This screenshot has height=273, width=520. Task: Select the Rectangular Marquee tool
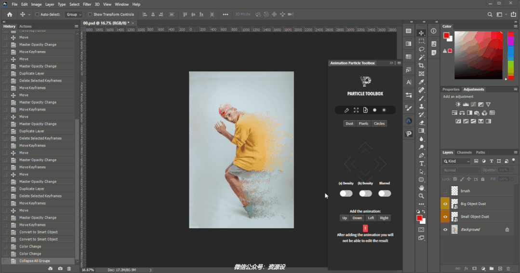pyautogui.click(x=421, y=41)
